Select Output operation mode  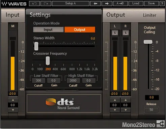pyautogui.click(x=80, y=30)
